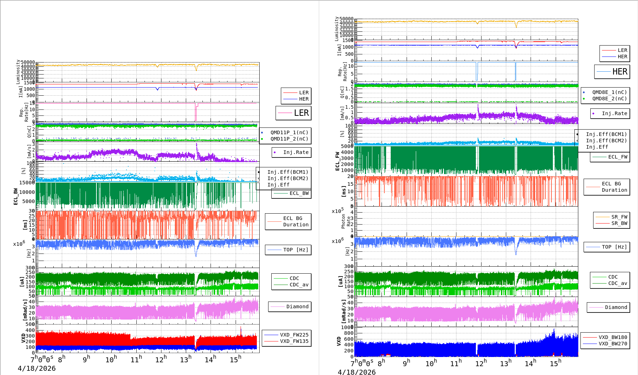Click the ECL_FW vertical axis title
638x375 pixels.
(x=337, y=161)
